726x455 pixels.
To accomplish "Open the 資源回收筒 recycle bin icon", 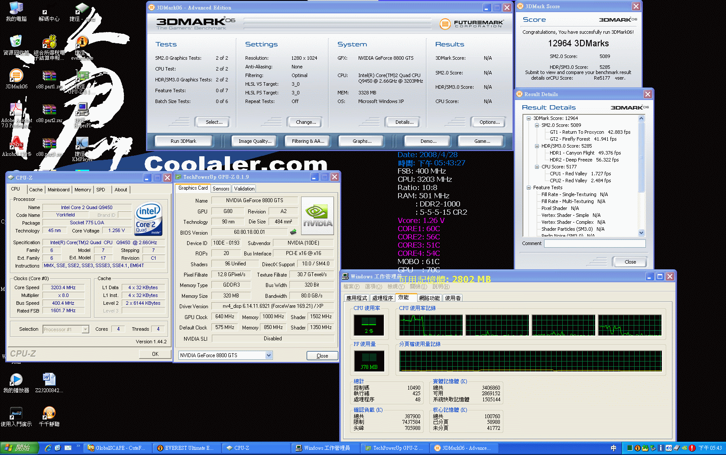I will pos(16,45).
